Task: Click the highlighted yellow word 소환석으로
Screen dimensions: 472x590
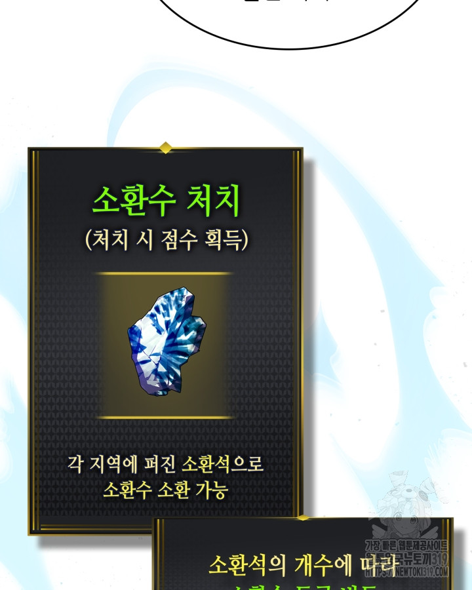Action: pyautogui.click(x=222, y=463)
